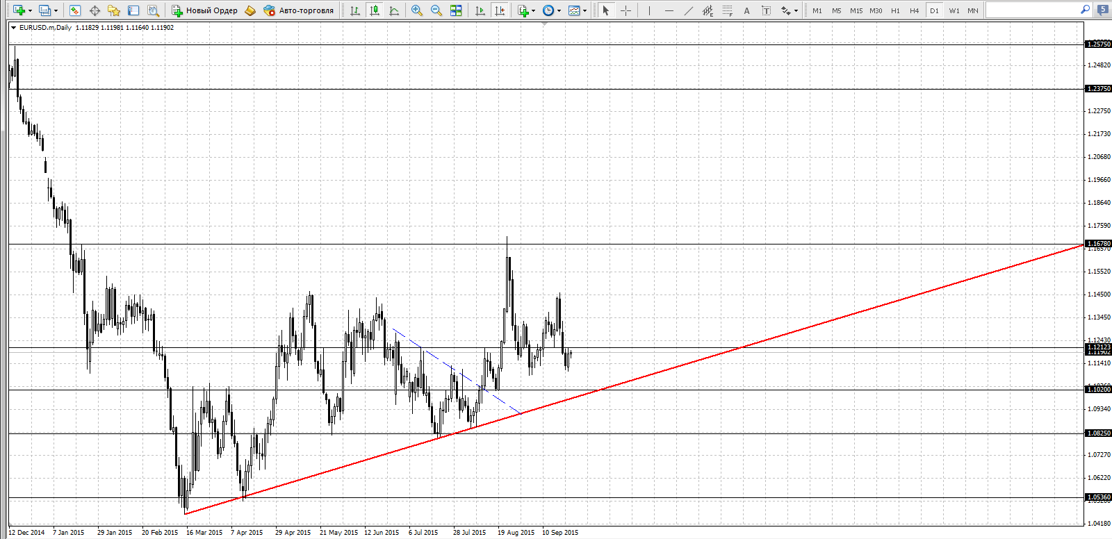Click the Zoom In magnifier icon
The width and height of the screenshot is (1112, 539).
pos(417,10)
